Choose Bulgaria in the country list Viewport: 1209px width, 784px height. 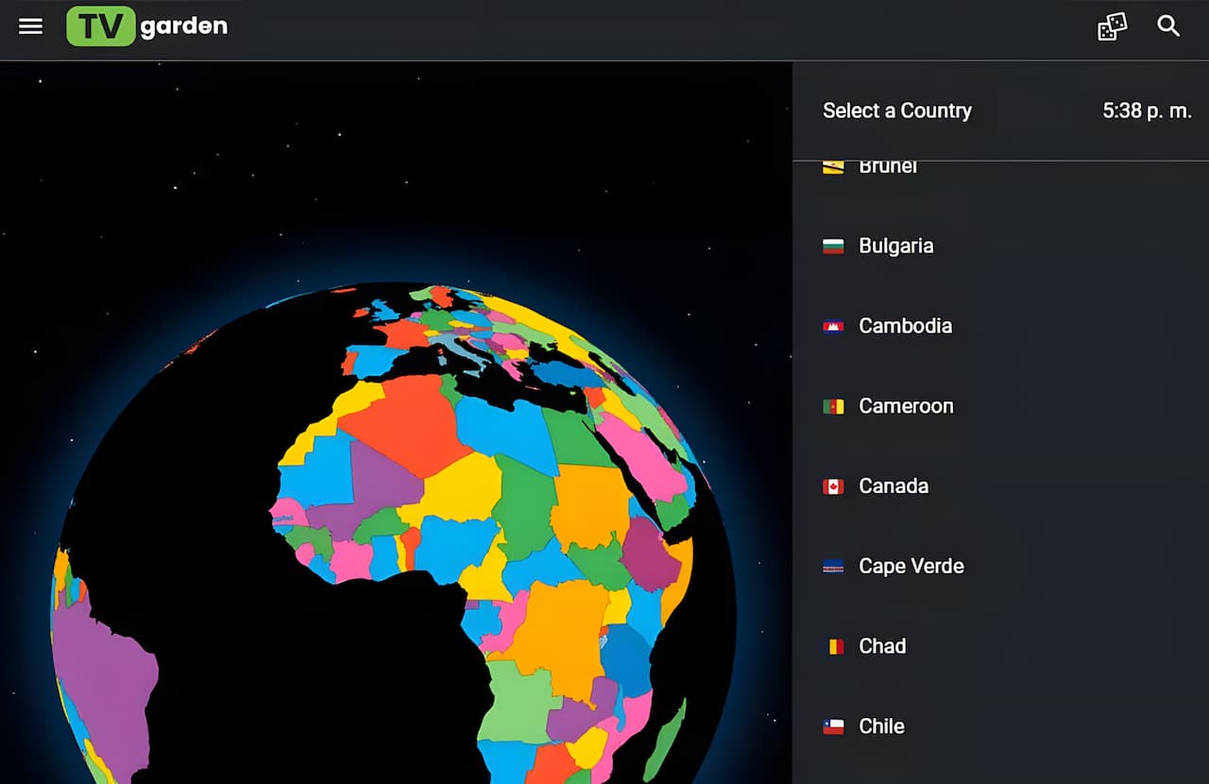(895, 246)
